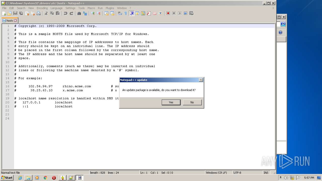Click the Copy toolbar icon

click(x=52, y=13)
